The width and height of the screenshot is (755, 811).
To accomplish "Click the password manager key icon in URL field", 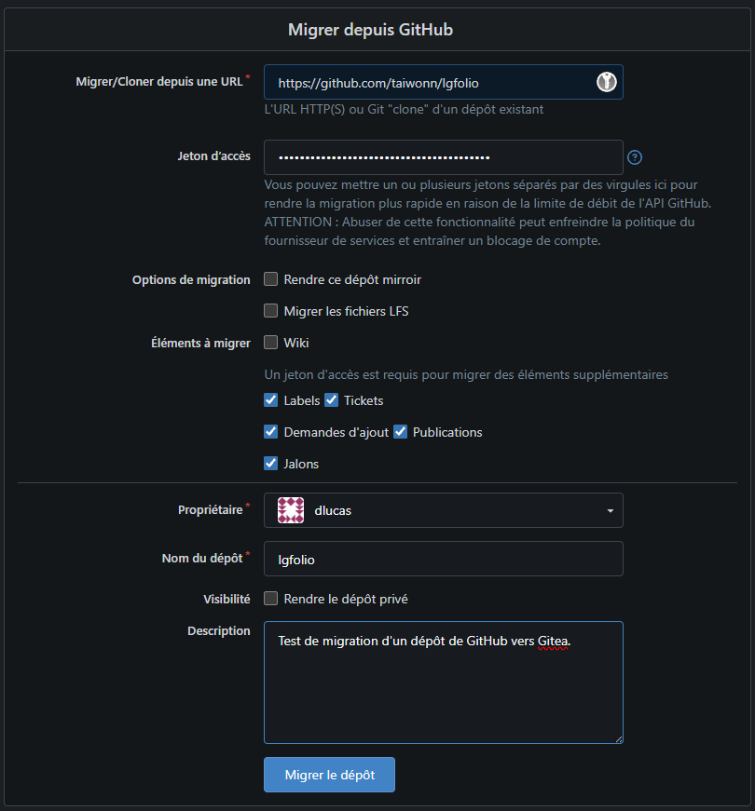I will click(607, 82).
